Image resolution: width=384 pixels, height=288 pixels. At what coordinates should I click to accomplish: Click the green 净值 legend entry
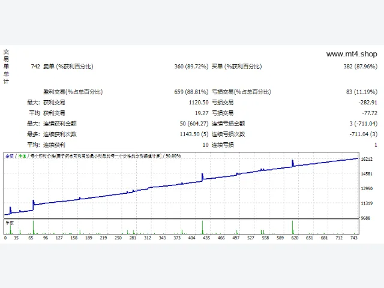tap(22, 156)
